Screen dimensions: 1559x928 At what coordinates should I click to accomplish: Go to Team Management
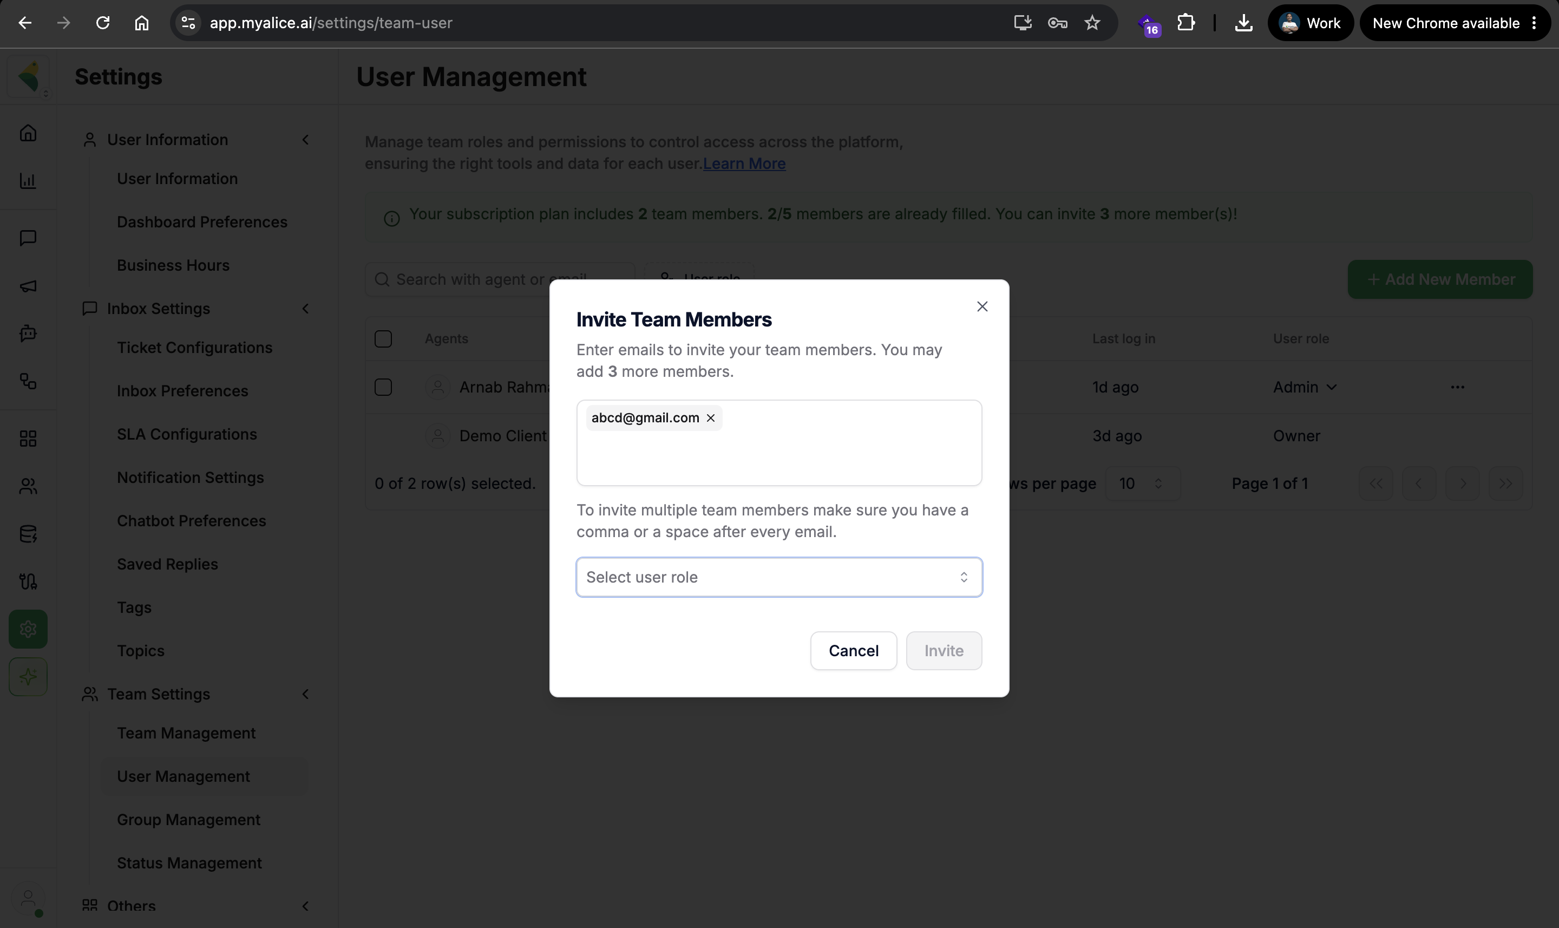pos(186,733)
